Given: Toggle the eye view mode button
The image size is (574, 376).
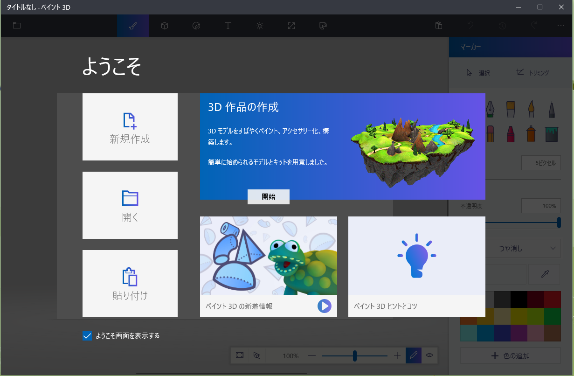Looking at the screenshot, I should pos(429,355).
